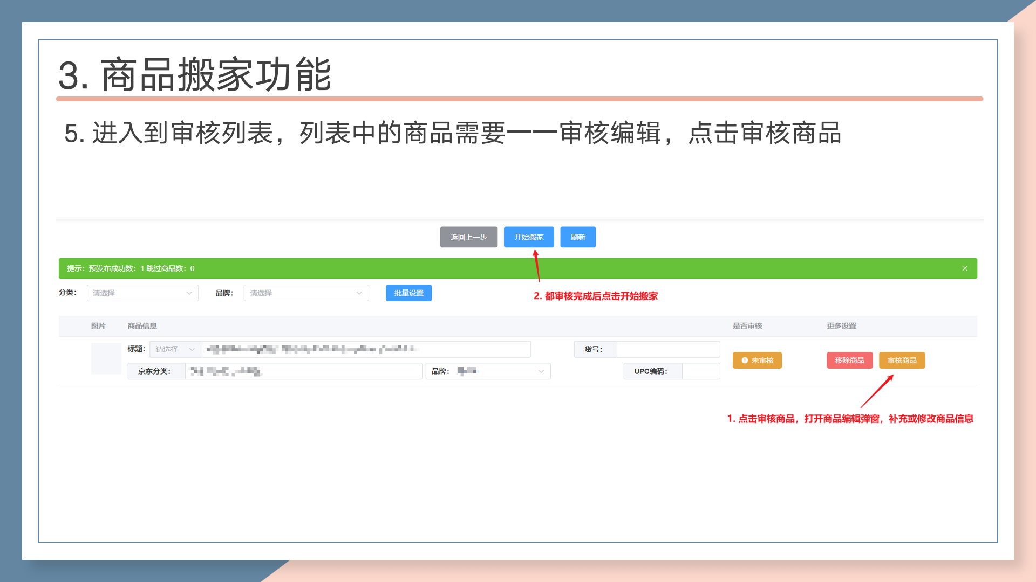This screenshot has width=1036, height=582.
Task: Close the green notification banner
Action: [965, 268]
